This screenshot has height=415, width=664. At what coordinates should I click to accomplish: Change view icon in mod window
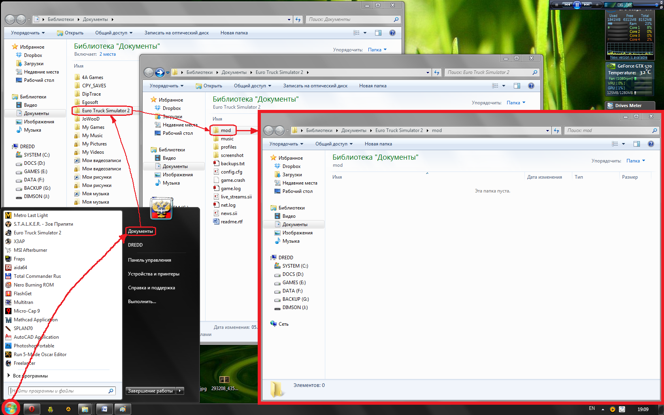[x=615, y=144]
